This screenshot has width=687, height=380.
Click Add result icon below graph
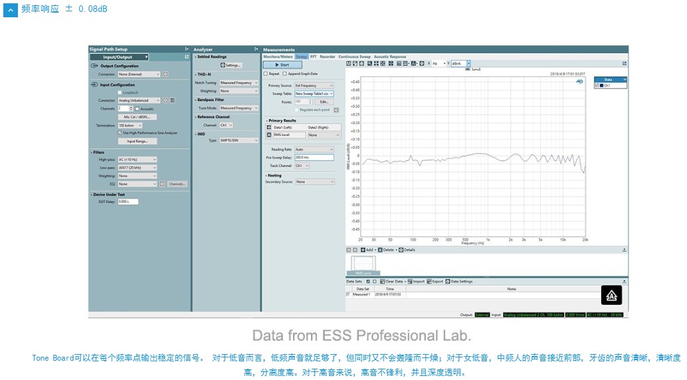pos(367,250)
